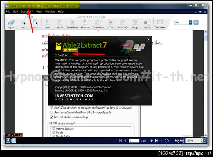Viewport: 213px width, 157px height.
Task: Convert to Word from the toolbar
Action: 60,24
